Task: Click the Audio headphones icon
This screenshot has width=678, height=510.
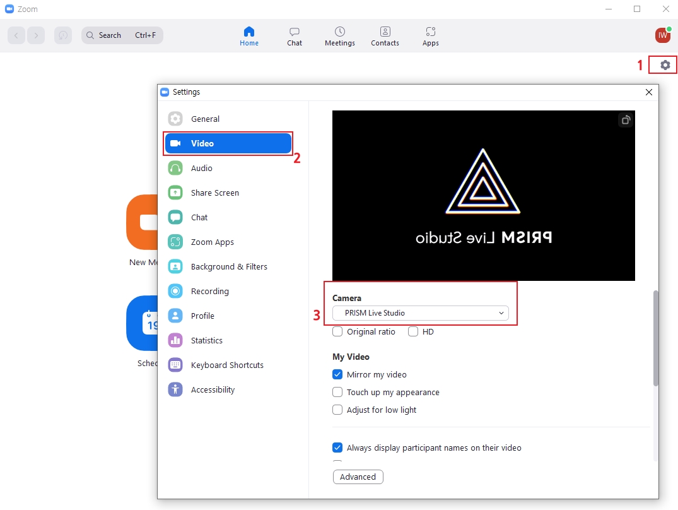Action: click(175, 168)
